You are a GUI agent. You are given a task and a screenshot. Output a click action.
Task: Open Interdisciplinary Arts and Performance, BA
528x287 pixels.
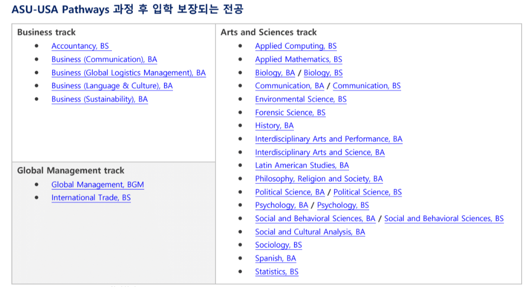(x=329, y=139)
